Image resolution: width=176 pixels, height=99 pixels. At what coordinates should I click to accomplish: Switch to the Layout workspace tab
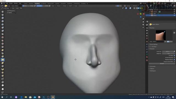(26, 4)
